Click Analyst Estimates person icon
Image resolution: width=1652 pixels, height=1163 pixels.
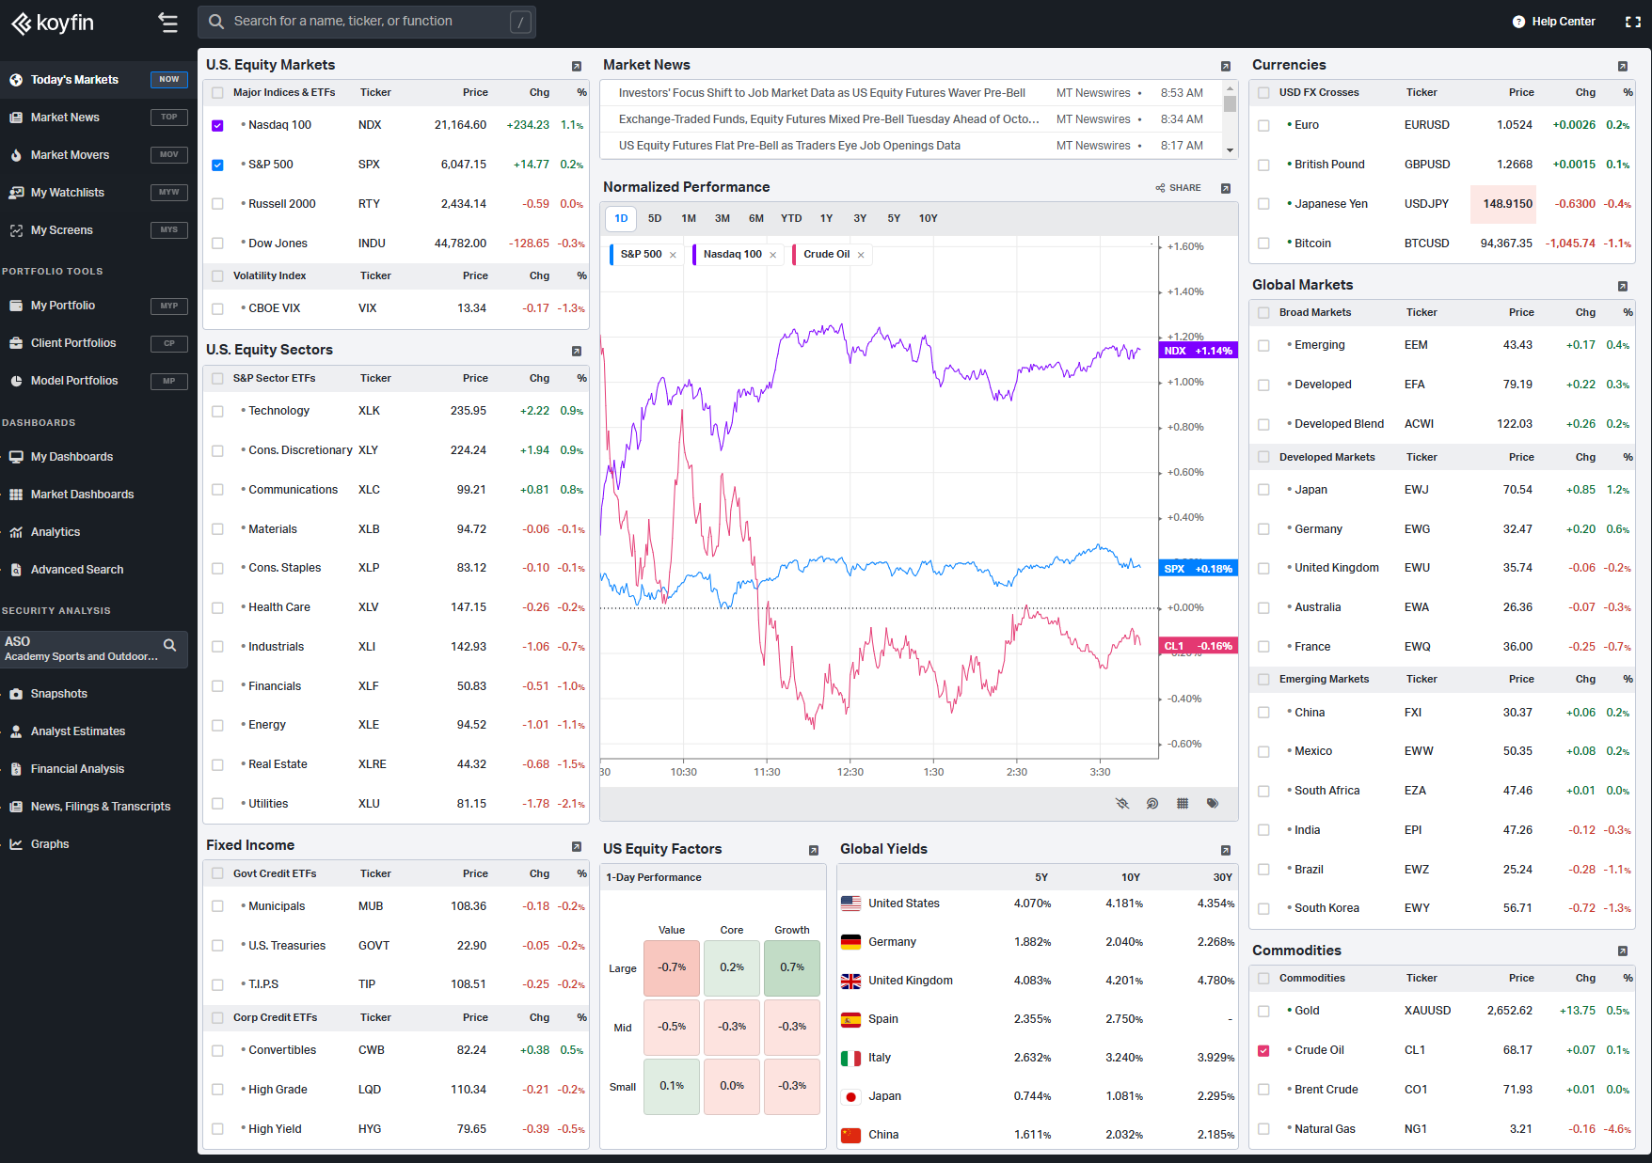[16, 731]
